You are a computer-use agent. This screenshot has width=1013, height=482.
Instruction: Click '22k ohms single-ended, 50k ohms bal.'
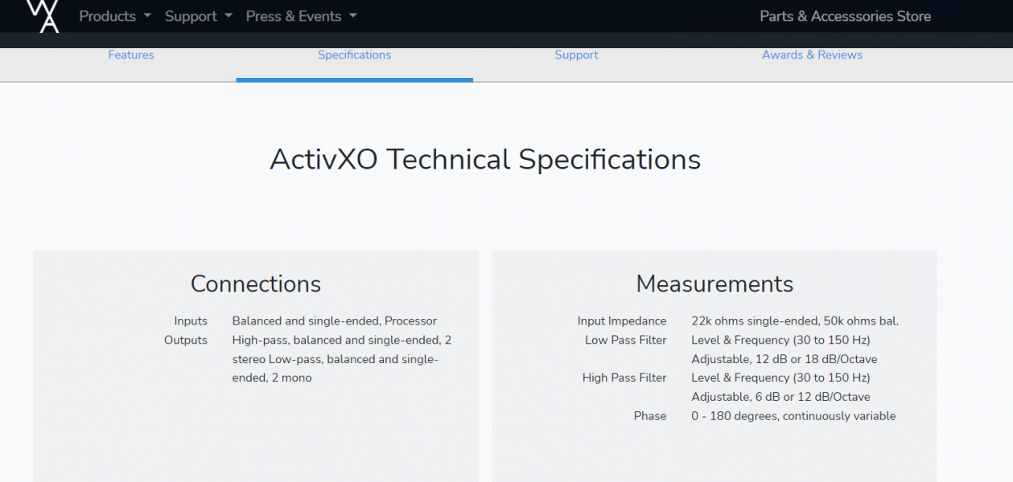coord(795,321)
